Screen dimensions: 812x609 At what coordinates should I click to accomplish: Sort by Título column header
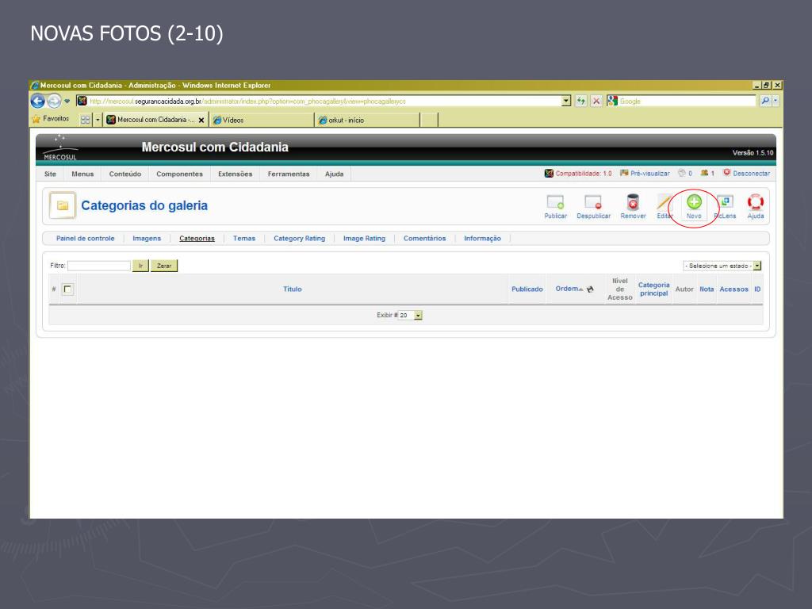[x=292, y=289]
